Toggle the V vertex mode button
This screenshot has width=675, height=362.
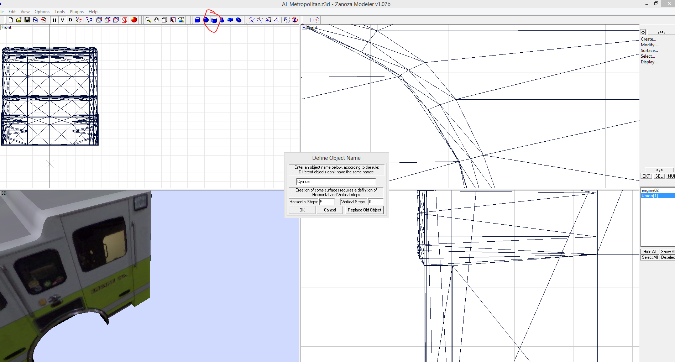pyautogui.click(x=62, y=20)
